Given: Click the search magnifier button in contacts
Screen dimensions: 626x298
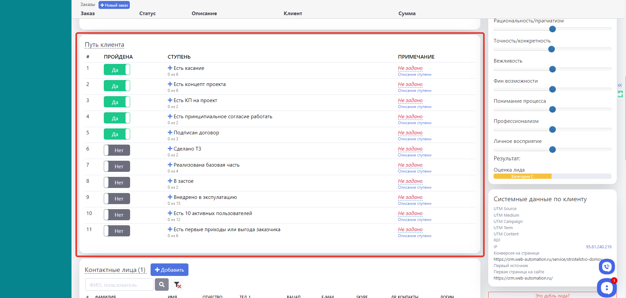Looking at the screenshot, I should click(161, 284).
